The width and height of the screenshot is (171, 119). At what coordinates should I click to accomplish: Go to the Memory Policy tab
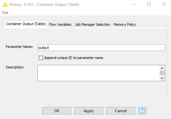[x=125, y=24]
